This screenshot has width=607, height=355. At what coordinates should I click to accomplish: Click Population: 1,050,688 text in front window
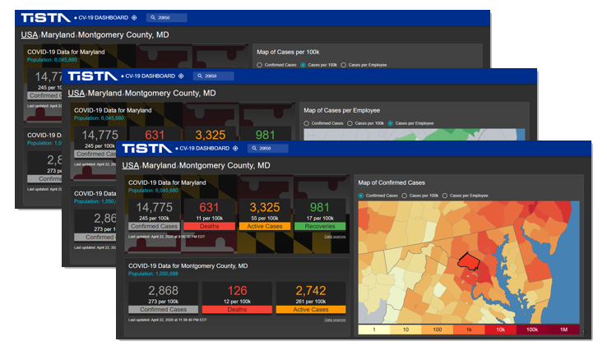point(153,274)
